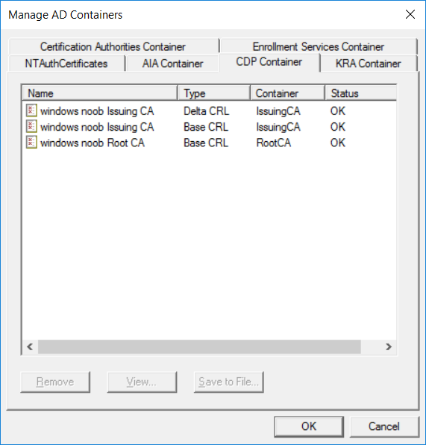This screenshot has width=426, height=445.
Task: Close the Manage AD Containers dialog
Action: click(410, 14)
